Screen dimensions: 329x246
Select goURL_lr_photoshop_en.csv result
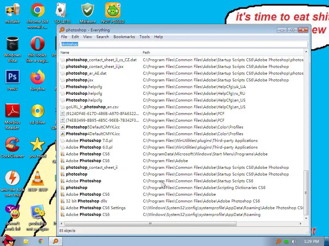tap(182, 107)
